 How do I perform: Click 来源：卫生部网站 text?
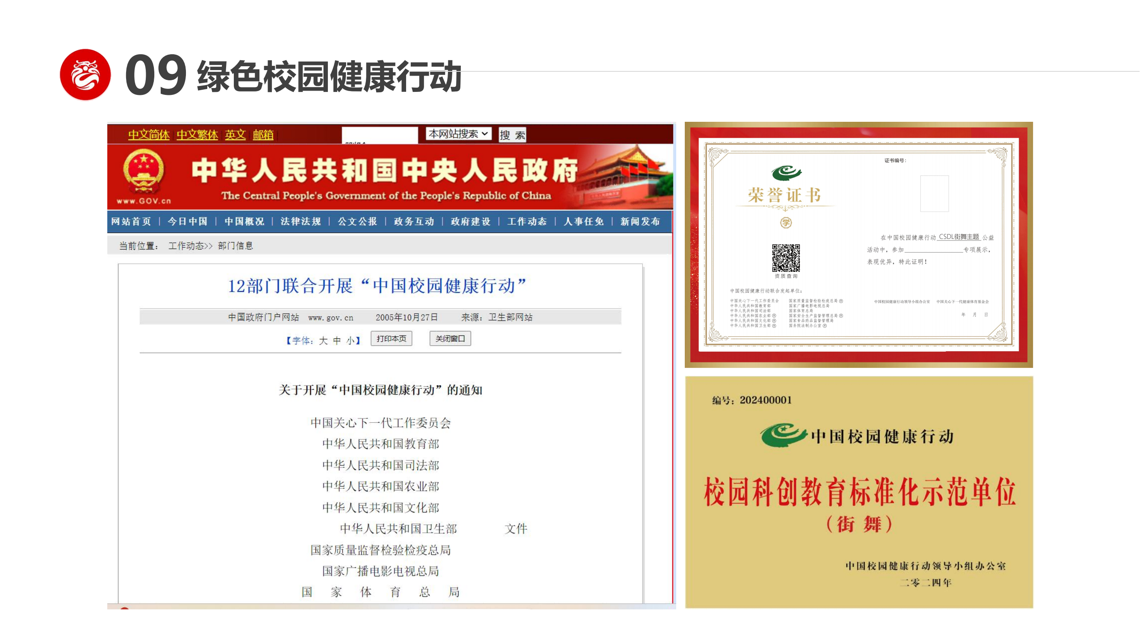(x=497, y=317)
